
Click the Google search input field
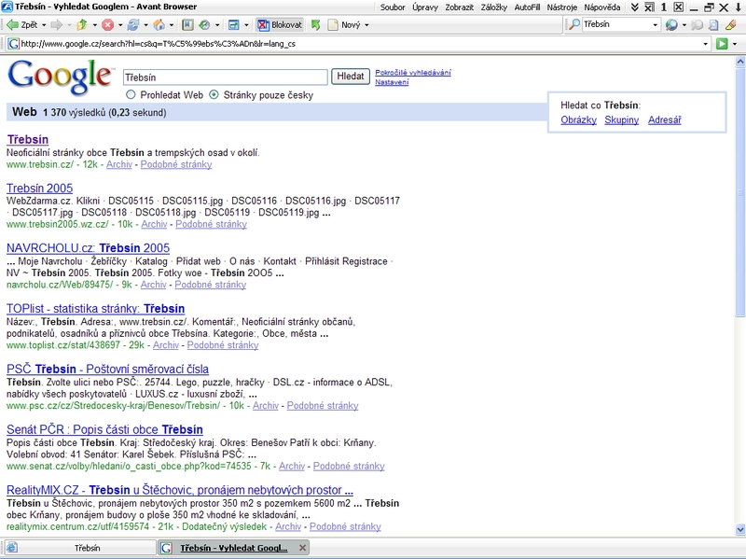(226, 77)
